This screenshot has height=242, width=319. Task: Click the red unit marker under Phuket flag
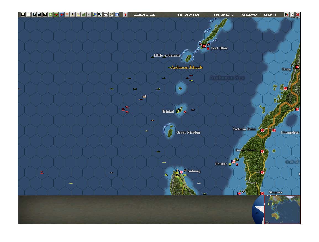coord(237,164)
